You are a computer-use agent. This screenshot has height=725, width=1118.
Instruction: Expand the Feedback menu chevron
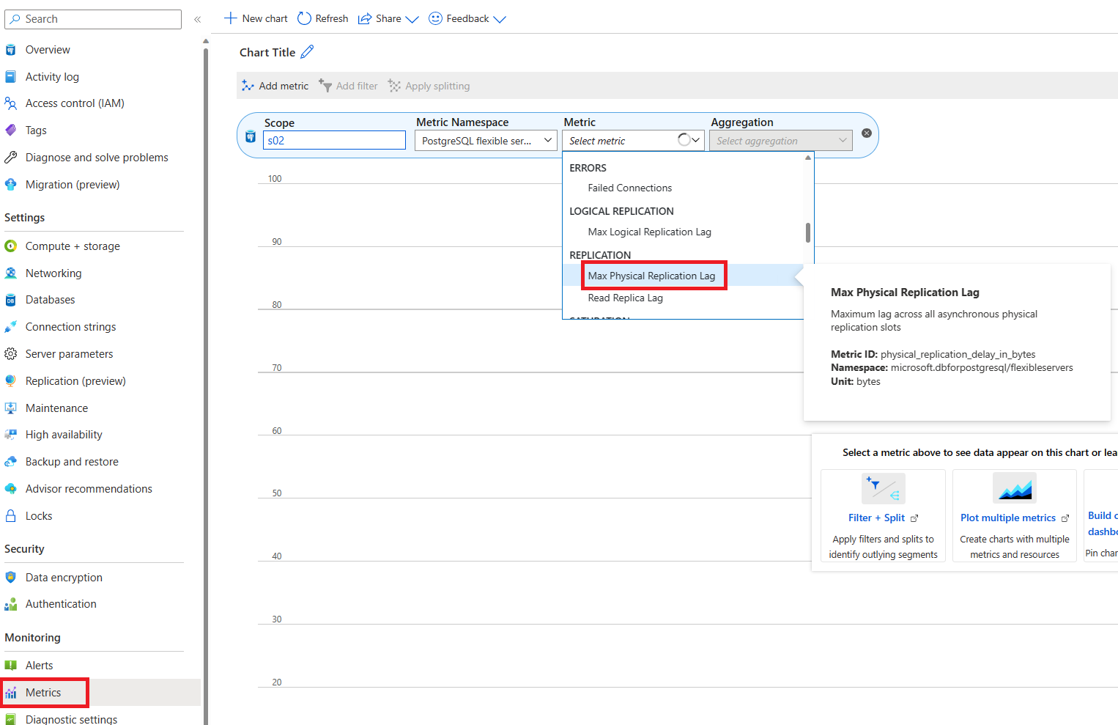pyautogui.click(x=500, y=19)
